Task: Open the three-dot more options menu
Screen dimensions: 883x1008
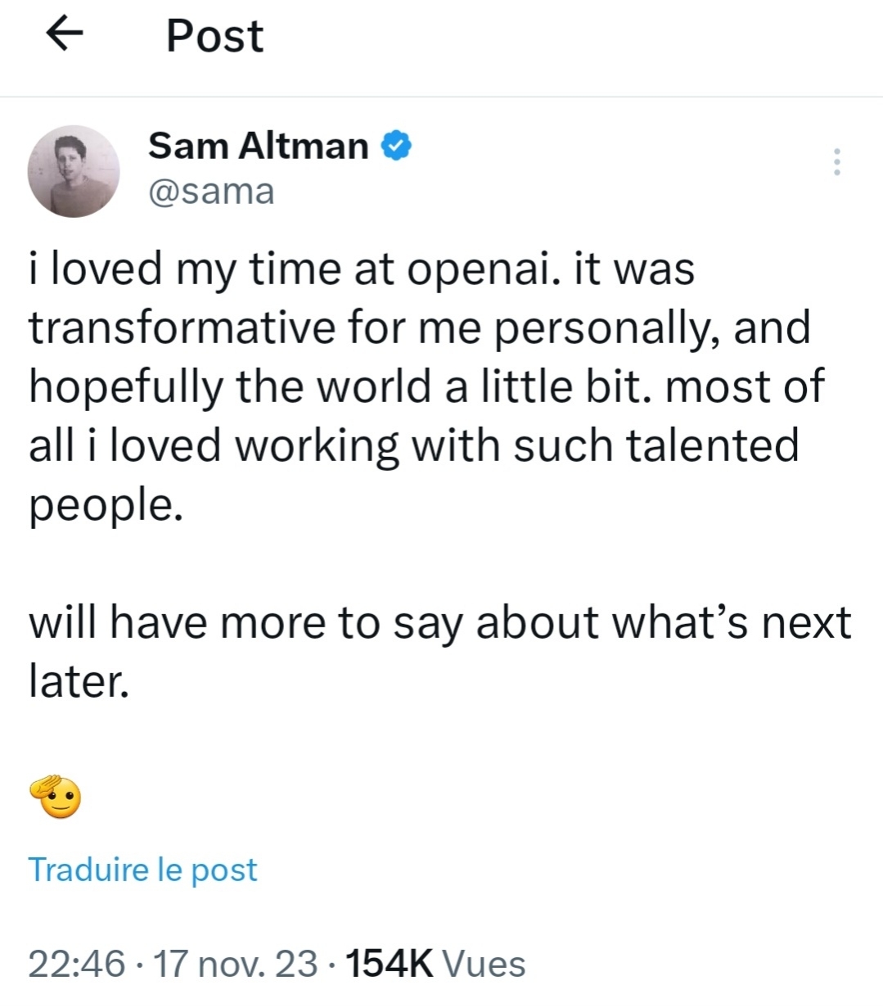Action: click(x=836, y=162)
